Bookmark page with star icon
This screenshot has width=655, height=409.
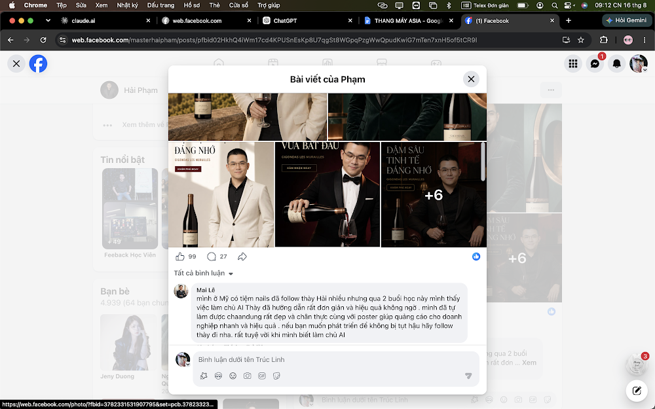580,40
